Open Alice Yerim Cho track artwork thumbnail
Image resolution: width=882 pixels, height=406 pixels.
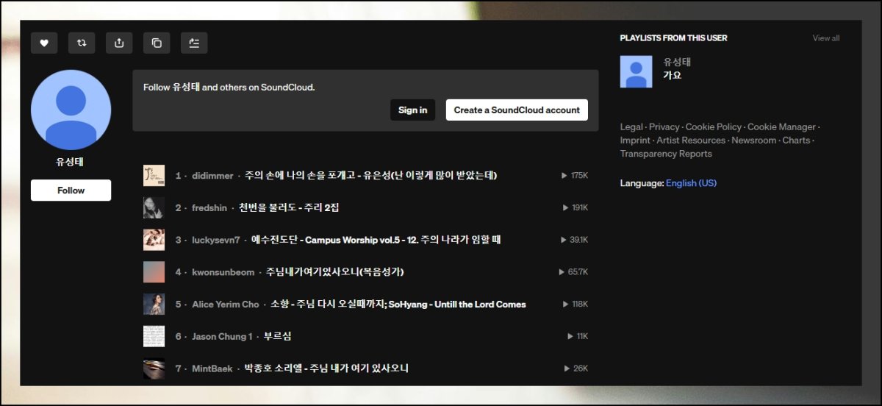coord(154,304)
